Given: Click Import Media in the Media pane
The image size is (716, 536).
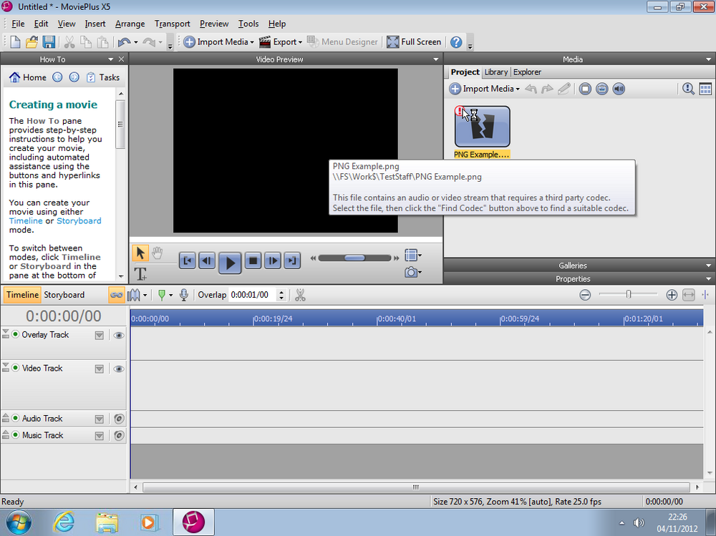Looking at the screenshot, I should tap(485, 89).
